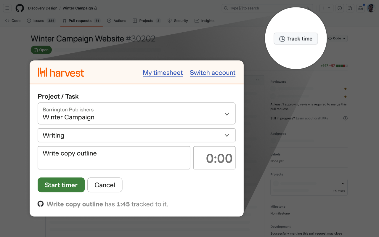Open the plus create-new dropdown

326,8
